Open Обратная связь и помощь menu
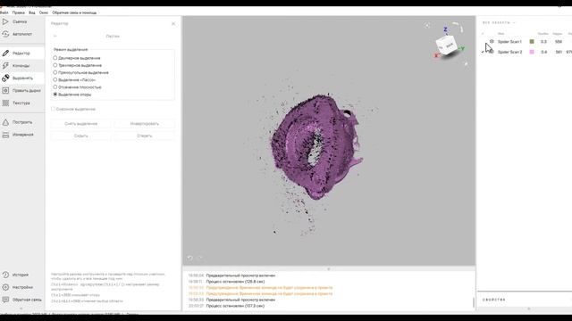Viewport: 572px width, 321px height. tap(74, 12)
